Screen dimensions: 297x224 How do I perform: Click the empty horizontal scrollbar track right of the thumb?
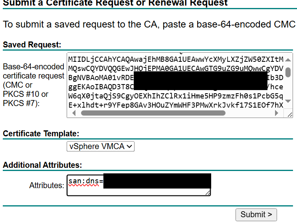coord(249,113)
